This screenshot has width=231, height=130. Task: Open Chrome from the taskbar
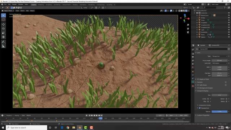pos(68,127)
